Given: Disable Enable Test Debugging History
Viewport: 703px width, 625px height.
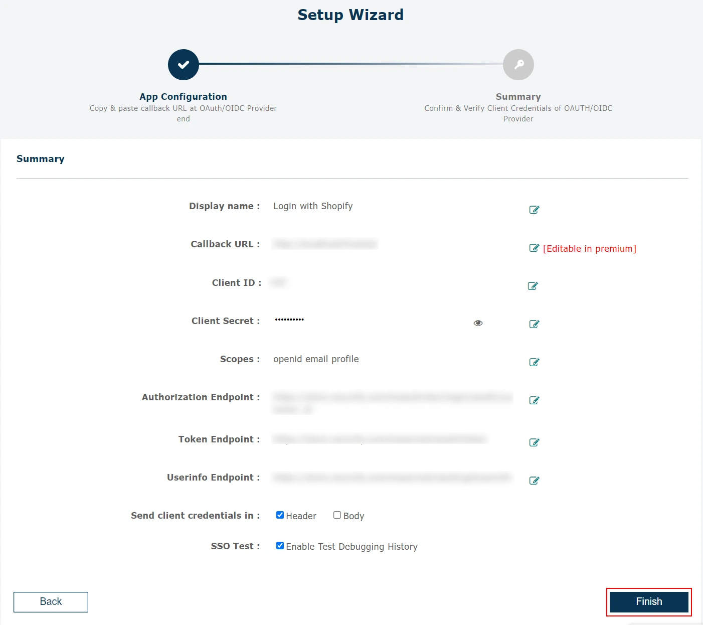Looking at the screenshot, I should tap(280, 545).
